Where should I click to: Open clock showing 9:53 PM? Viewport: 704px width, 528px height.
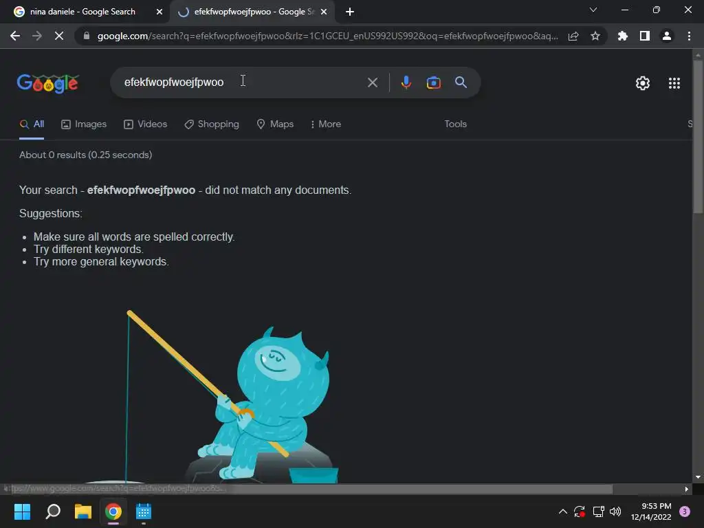coord(651,511)
